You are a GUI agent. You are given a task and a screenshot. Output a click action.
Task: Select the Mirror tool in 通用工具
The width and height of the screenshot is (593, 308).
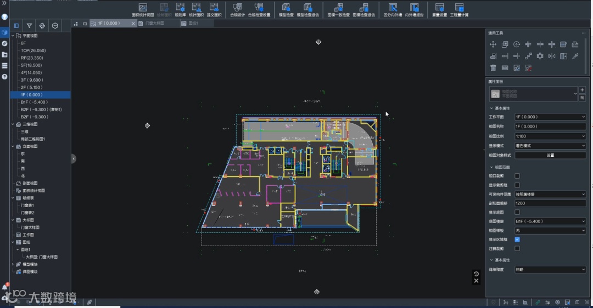(x=552, y=56)
